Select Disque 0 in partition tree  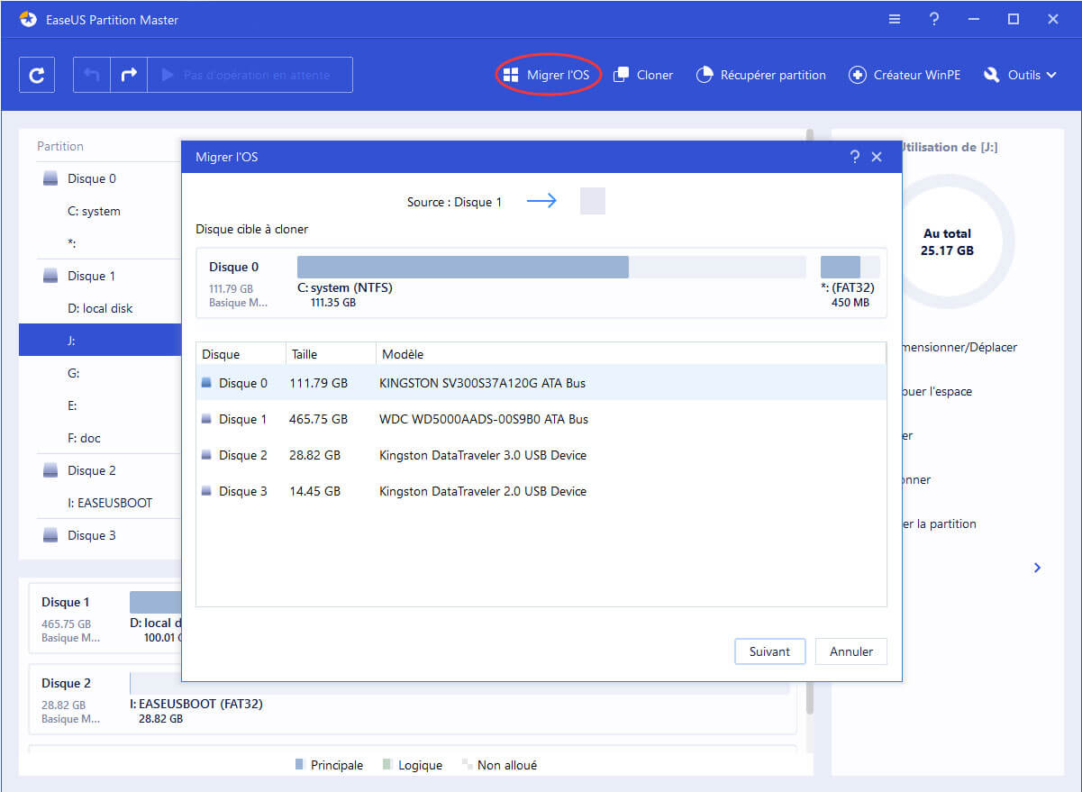click(91, 178)
